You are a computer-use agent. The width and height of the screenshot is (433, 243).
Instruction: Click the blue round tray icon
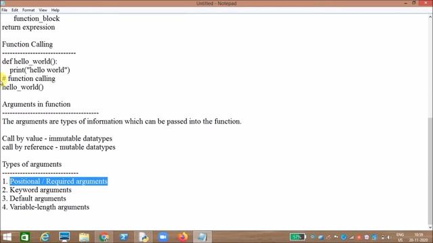click(343, 237)
